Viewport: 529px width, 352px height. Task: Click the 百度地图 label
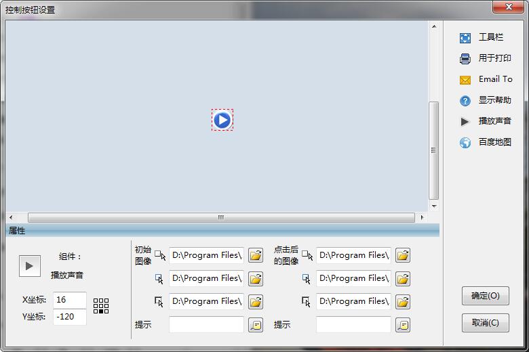pos(494,142)
